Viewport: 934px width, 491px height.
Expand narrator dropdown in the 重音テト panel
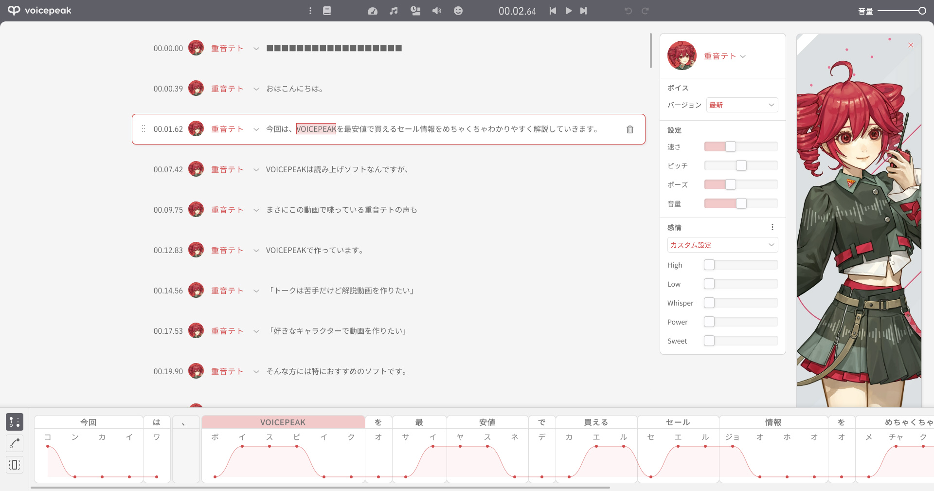click(x=743, y=56)
